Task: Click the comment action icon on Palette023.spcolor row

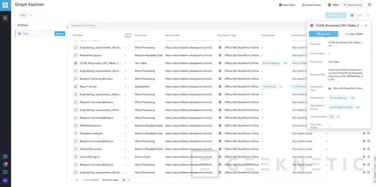Action: coord(369,149)
